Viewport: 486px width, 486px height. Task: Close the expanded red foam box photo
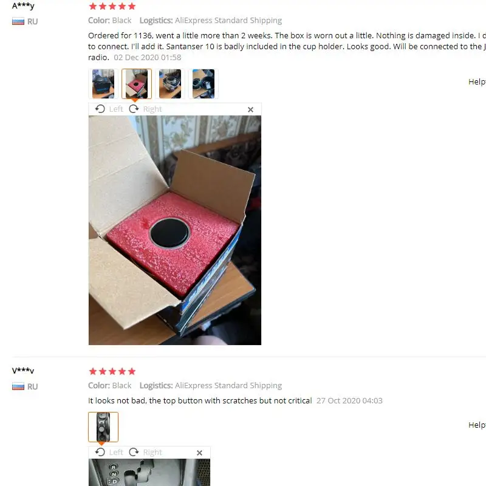point(250,110)
